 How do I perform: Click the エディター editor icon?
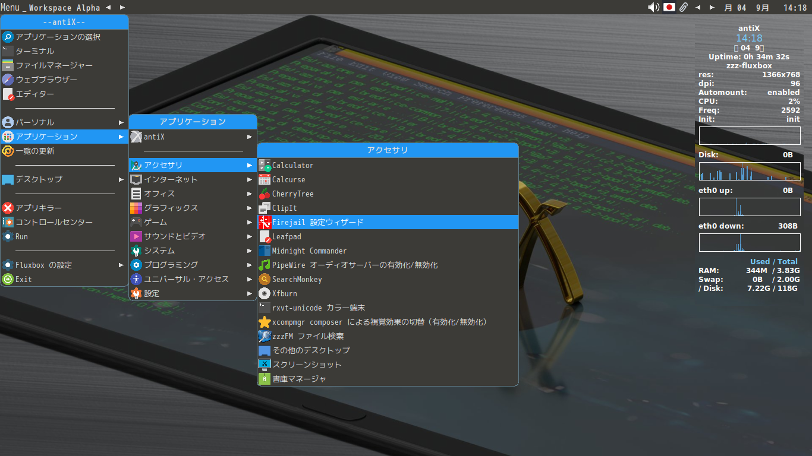[x=8, y=94]
